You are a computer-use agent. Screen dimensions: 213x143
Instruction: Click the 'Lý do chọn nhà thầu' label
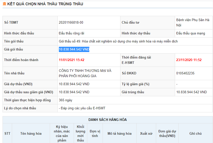tap(20, 108)
